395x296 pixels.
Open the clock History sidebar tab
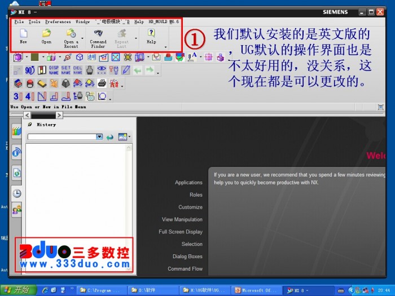(x=16, y=193)
